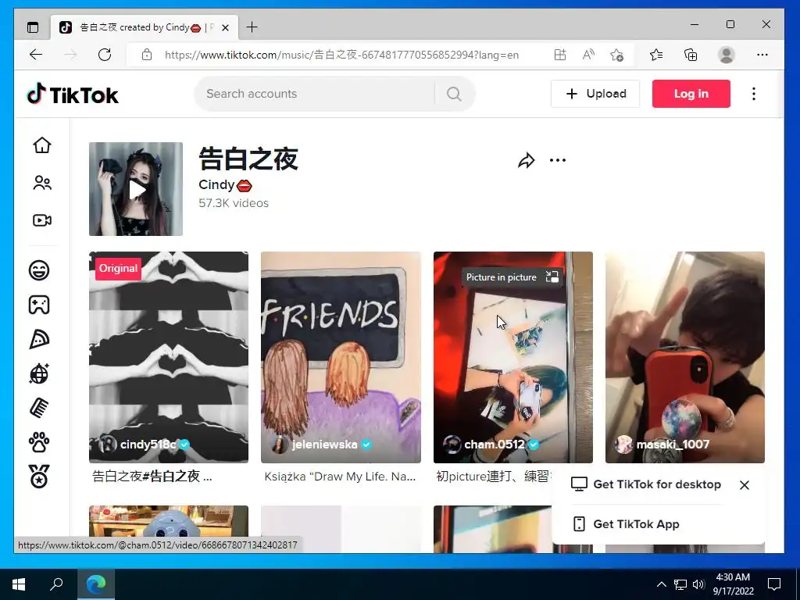The image size is (800, 600).
Task: Show hidden system tray icons
Action: (661, 584)
